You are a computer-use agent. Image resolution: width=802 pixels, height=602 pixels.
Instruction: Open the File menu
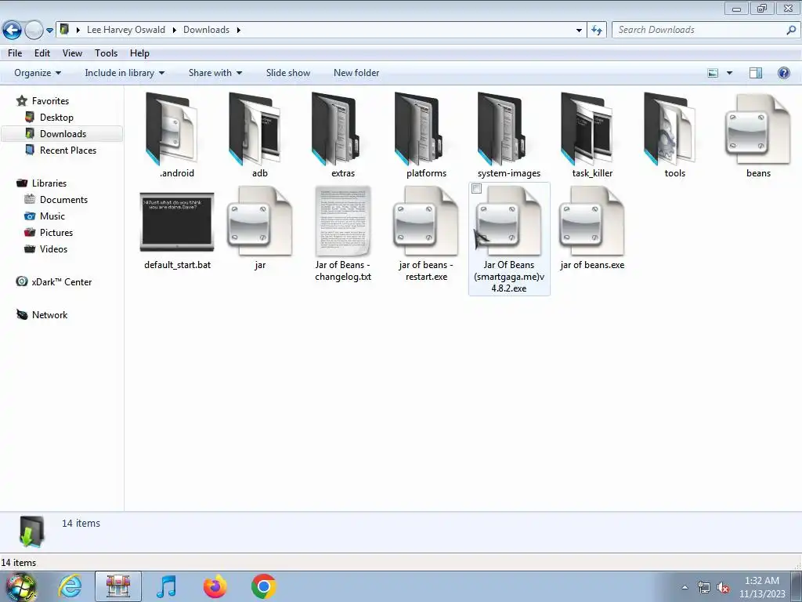click(15, 53)
